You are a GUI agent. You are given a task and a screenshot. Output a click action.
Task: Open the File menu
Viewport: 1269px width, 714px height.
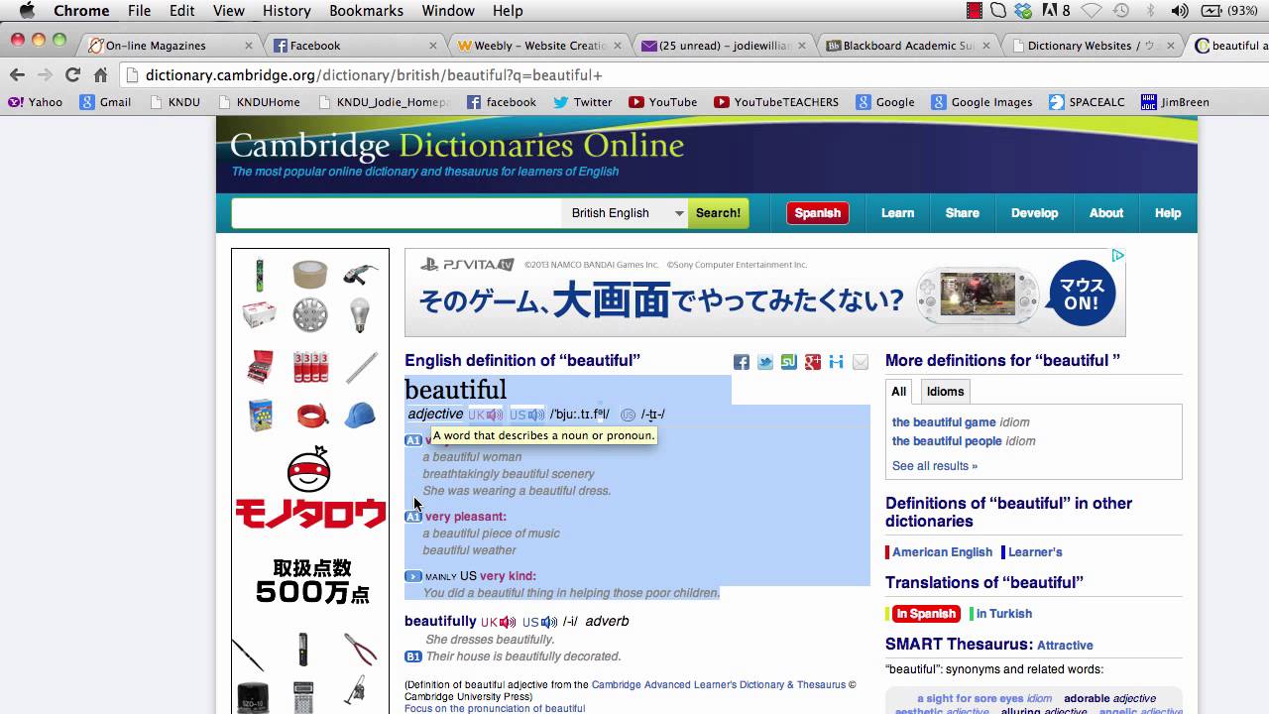(x=139, y=11)
